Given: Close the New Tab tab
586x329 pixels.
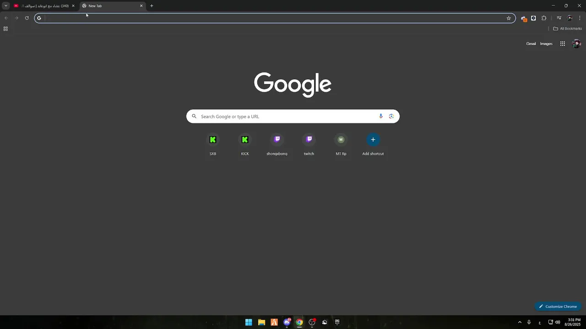Looking at the screenshot, I should (141, 6).
